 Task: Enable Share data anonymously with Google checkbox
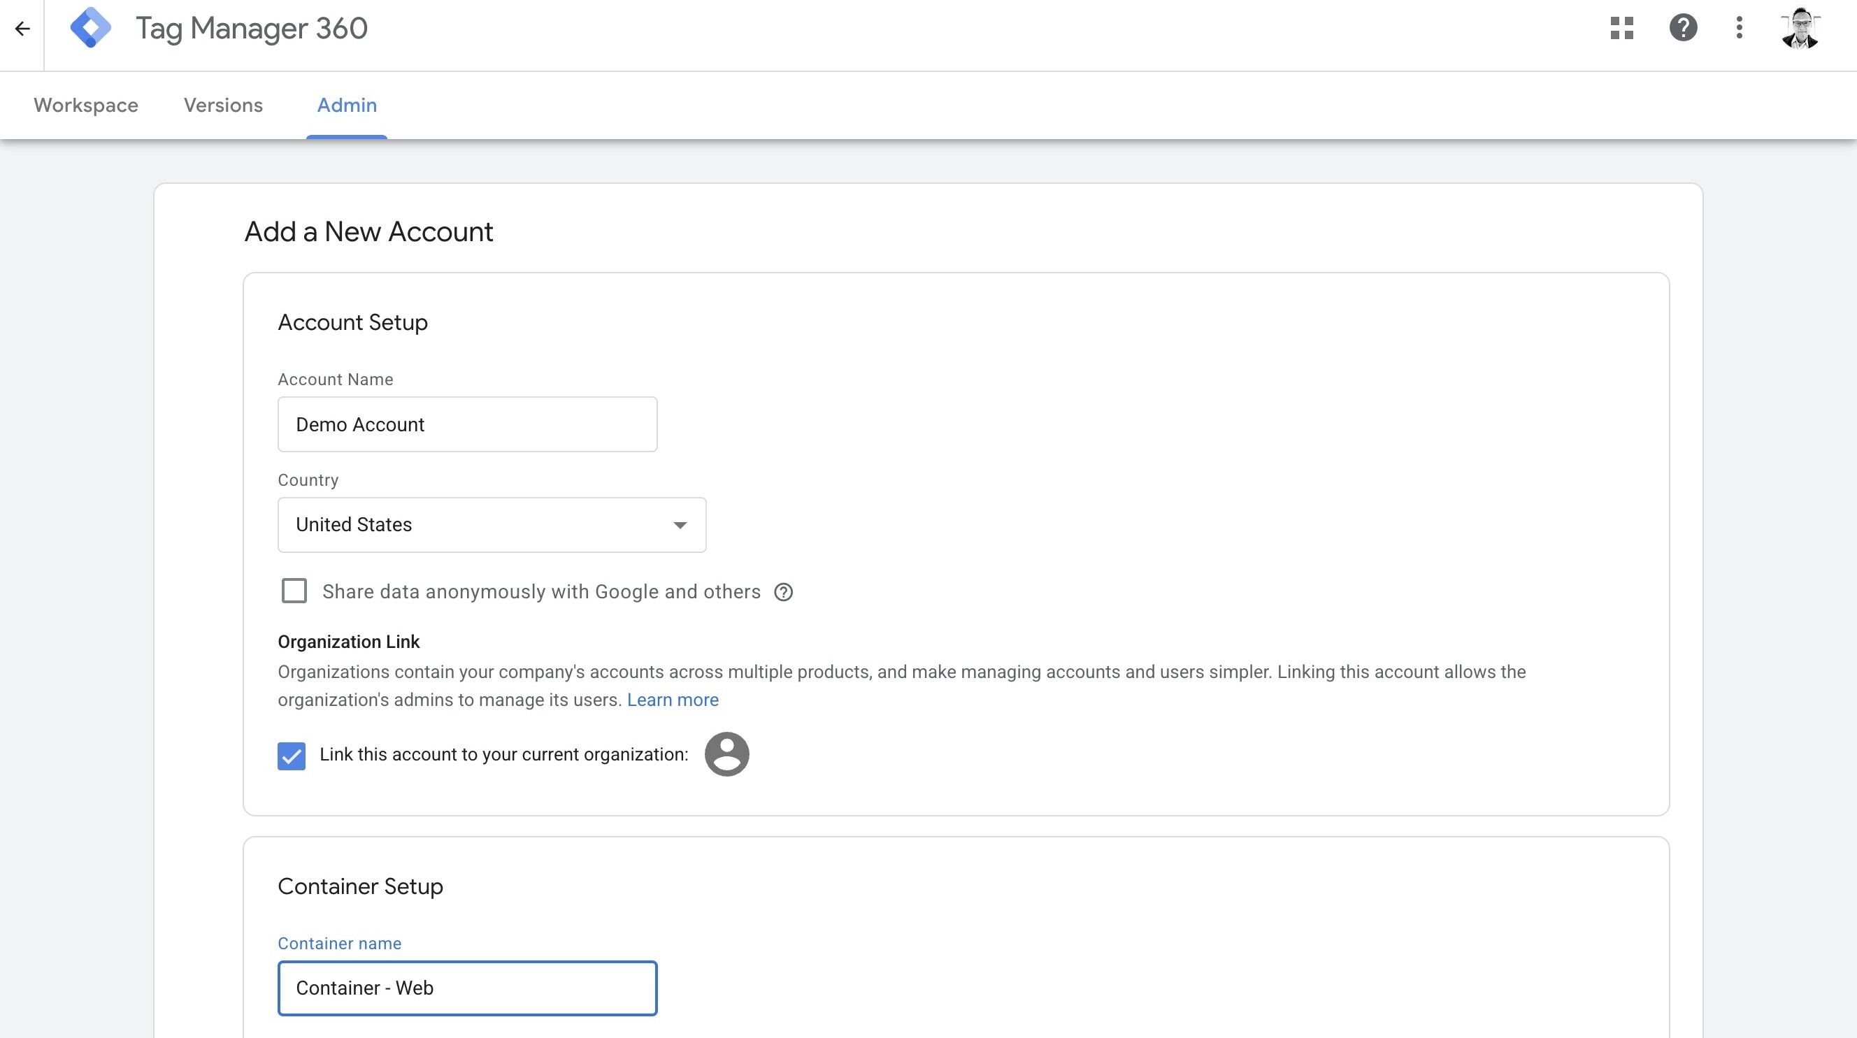tap(294, 591)
